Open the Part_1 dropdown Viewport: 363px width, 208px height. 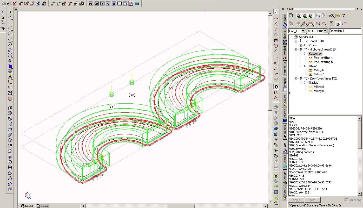[303, 31]
